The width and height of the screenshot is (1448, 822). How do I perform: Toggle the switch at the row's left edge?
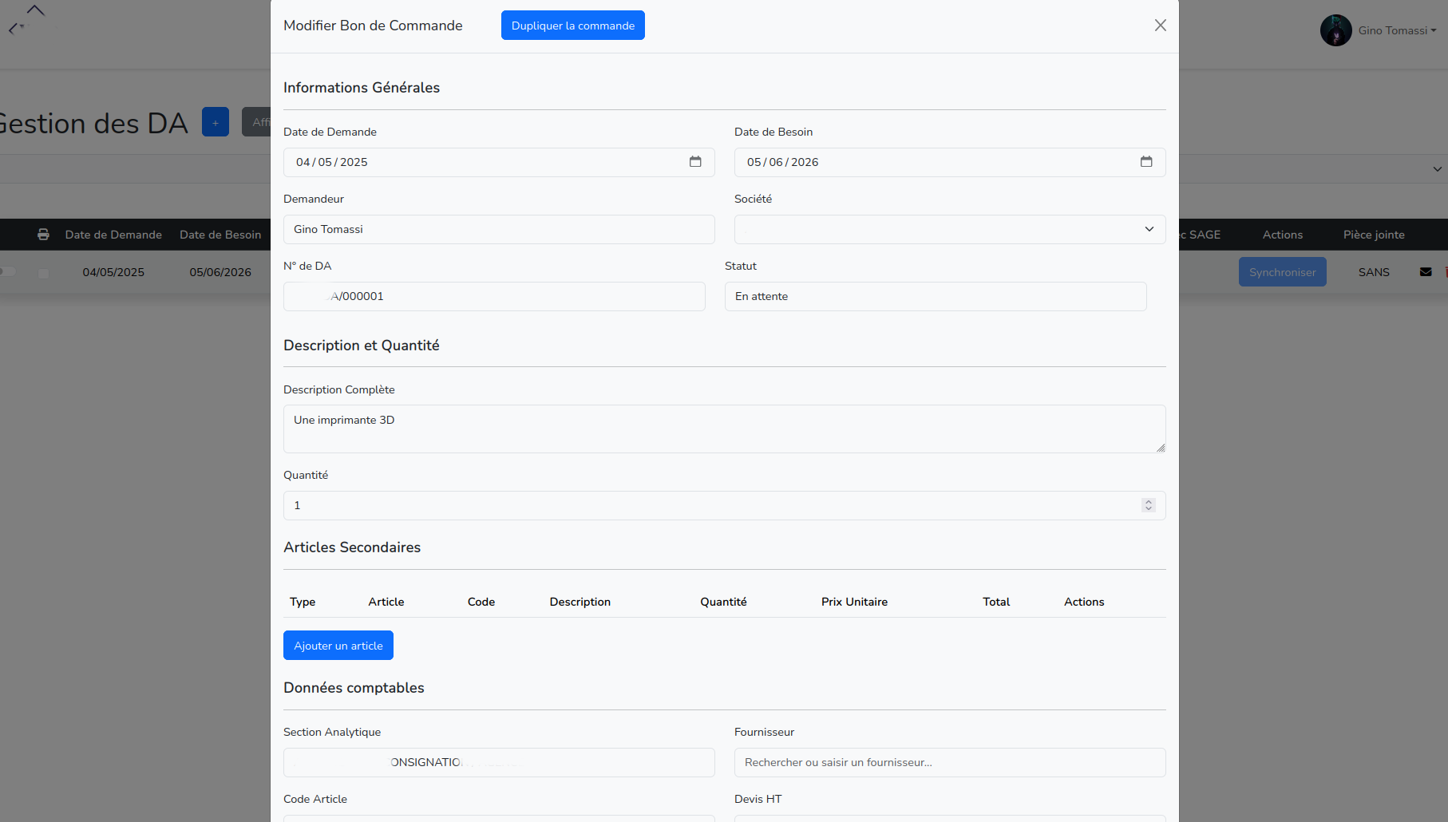click(x=7, y=272)
